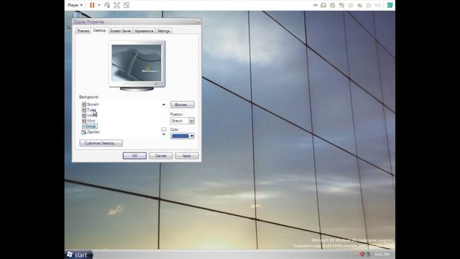Select the Desktop tab
The image size is (460, 259).
pos(99,30)
